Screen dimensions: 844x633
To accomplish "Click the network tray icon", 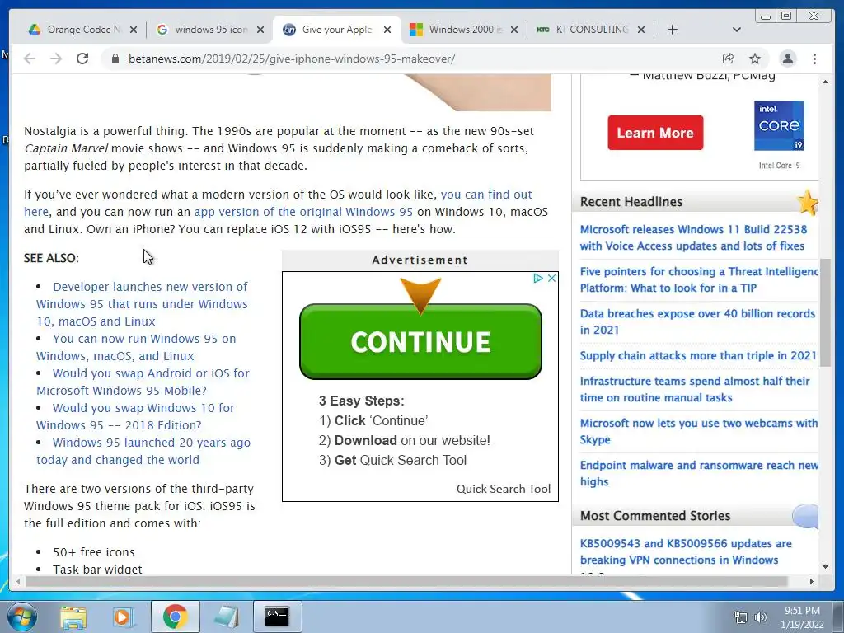I will click(741, 618).
